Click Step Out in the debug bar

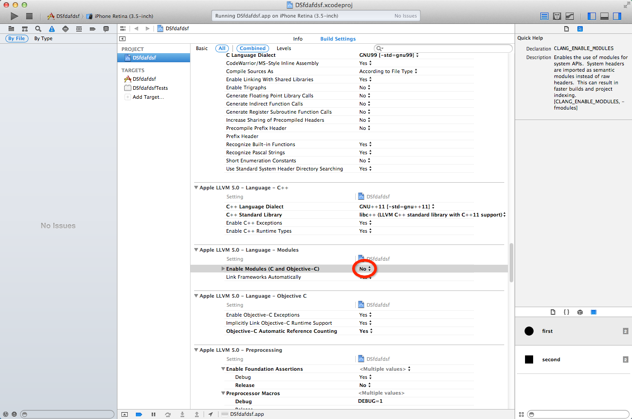click(x=197, y=414)
